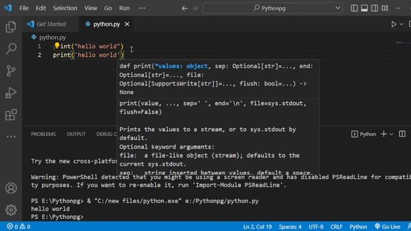Run the Python file with play button
Viewport: 411px width, 231px height.
(x=394, y=24)
